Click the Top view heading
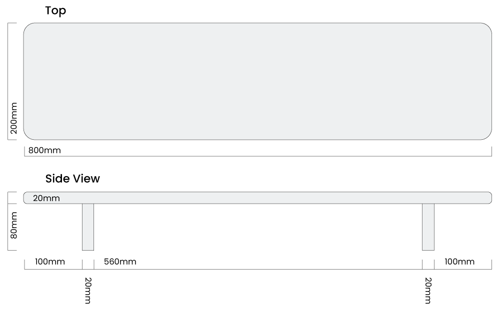This screenshot has width=500, height=321. [x=55, y=10]
